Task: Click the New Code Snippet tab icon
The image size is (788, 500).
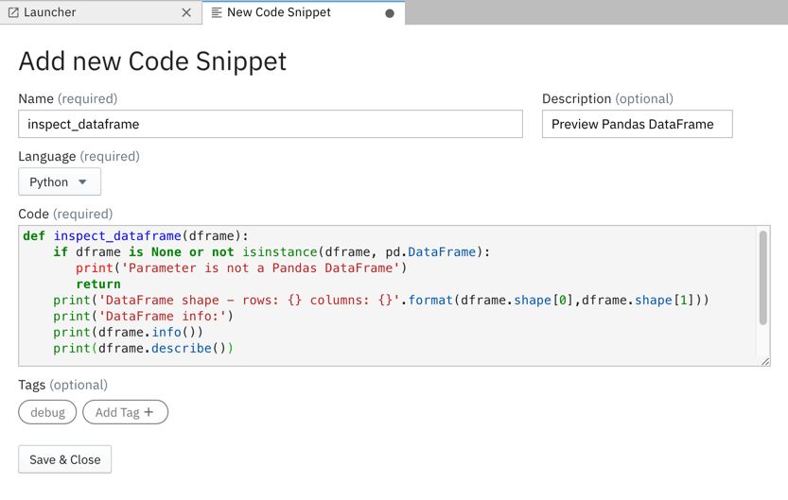Action: point(217,12)
